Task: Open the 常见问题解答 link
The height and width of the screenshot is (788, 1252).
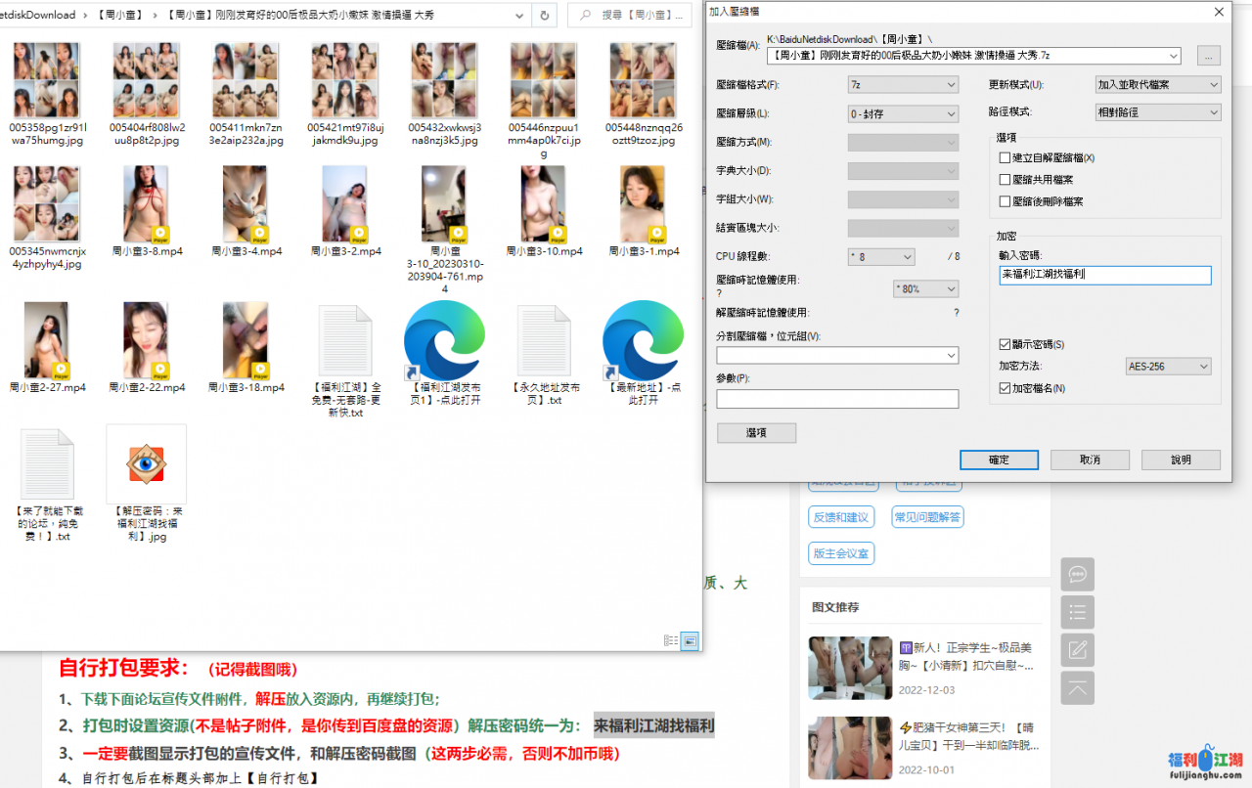Action: click(927, 516)
